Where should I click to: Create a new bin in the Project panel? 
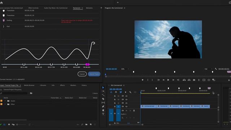click(86, 125)
